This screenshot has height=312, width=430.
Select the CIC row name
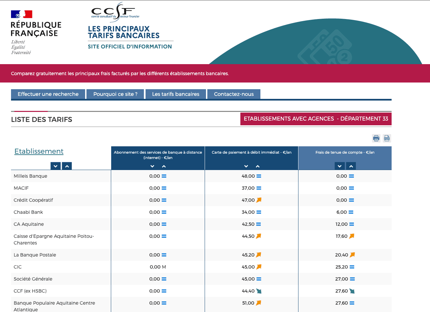[18, 267]
